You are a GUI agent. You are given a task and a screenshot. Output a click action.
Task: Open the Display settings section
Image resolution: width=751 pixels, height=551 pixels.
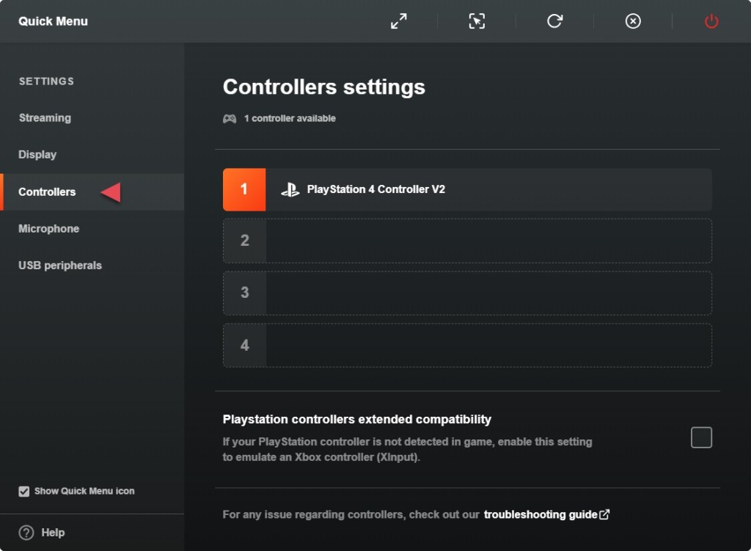(x=37, y=155)
